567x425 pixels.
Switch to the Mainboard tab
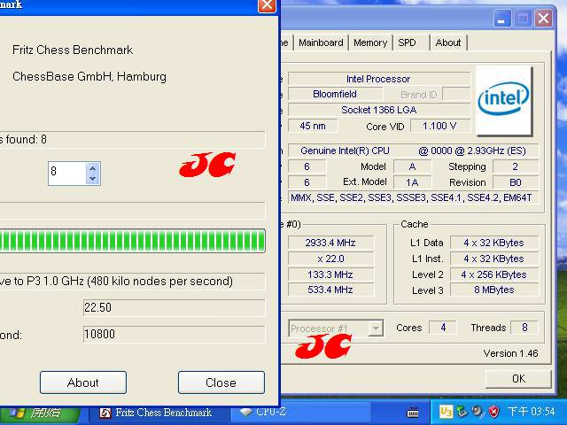[321, 42]
